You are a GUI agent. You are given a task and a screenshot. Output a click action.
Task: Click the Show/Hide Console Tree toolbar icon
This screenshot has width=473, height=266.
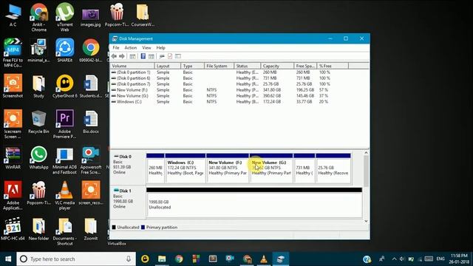[x=132, y=56]
